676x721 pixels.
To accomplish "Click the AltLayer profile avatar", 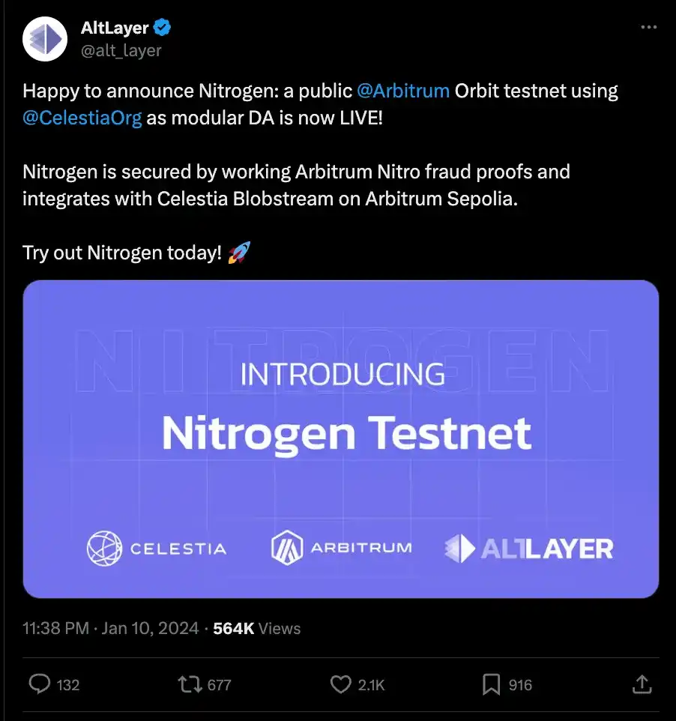I will (x=46, y=38).
